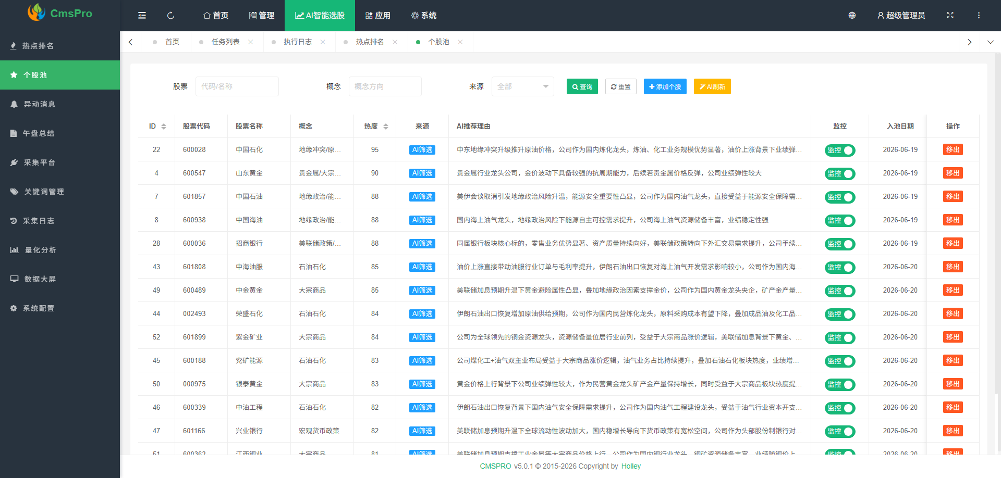Click 宏观货币政策 concept cell
The image size is (1001, 478).
(319, 431)
